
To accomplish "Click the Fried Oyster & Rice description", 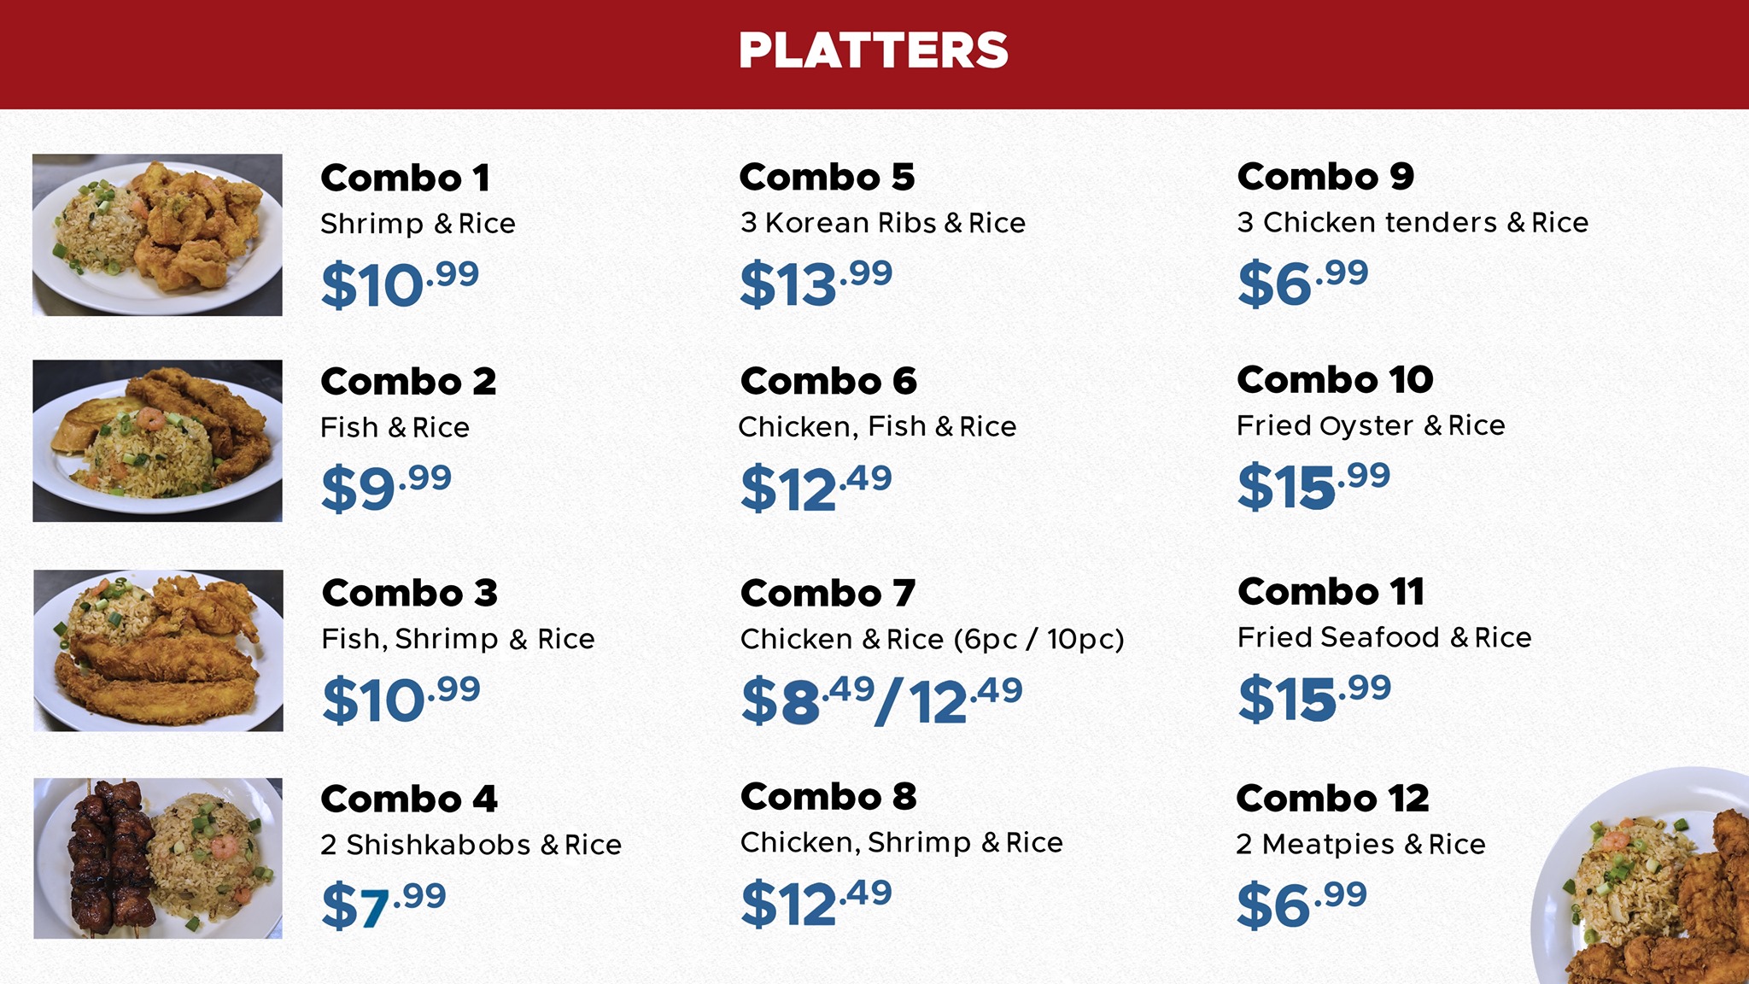I will click(x=1371, y=425).
